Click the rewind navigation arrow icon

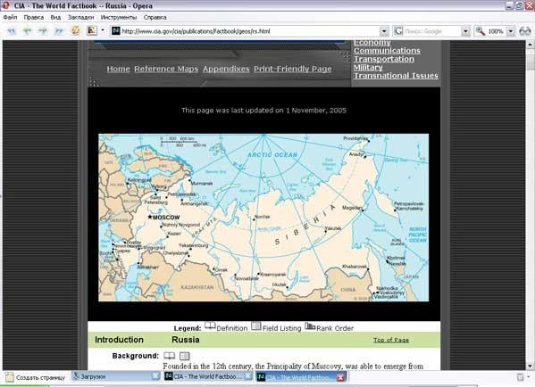(12, 31)
